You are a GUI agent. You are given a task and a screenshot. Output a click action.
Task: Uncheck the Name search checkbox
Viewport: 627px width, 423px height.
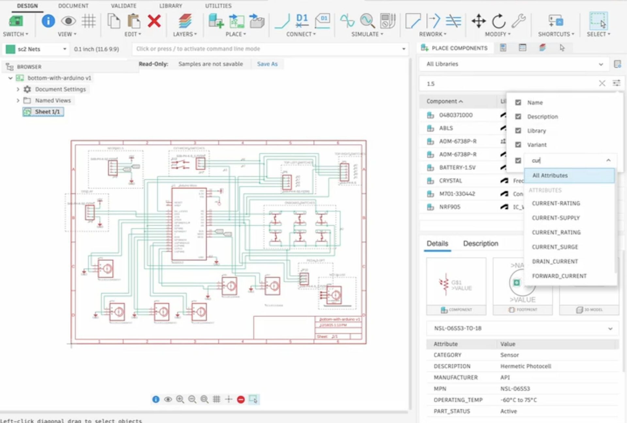[x=518, y=103]
